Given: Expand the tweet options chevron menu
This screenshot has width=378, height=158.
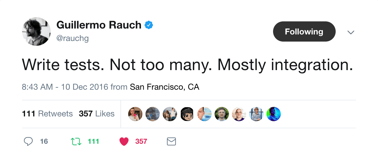Looking at the screenshot, I should tap(351, 32).
